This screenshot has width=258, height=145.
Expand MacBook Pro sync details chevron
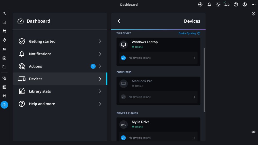pos(194,97)
